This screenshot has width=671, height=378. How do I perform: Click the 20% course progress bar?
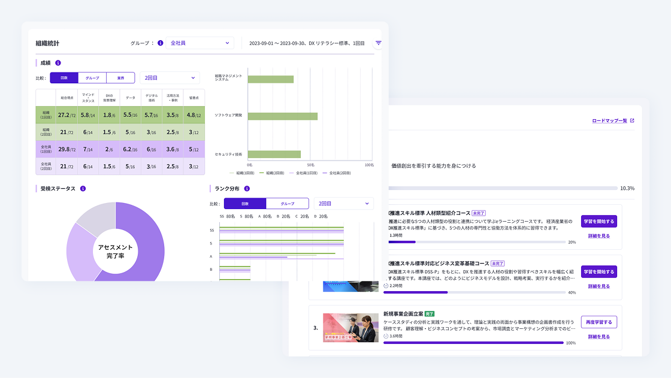click(477, 242)
